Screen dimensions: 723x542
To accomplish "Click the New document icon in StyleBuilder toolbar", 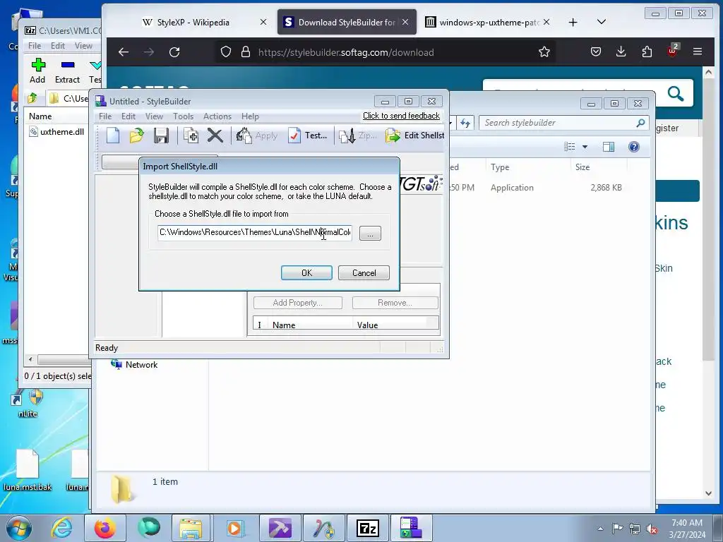I will (113, 135).
